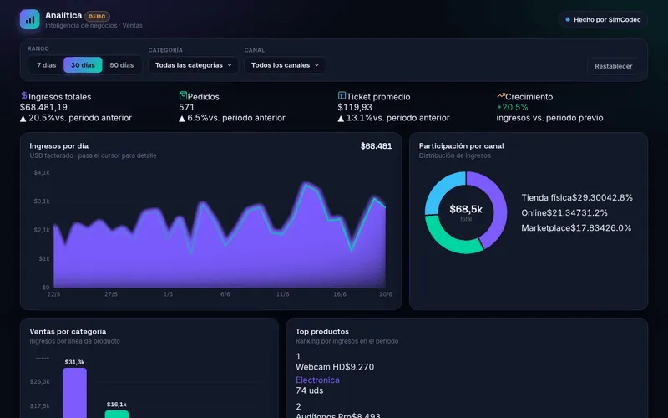
Task: Click the shopping bag icon beside Pedidos
Action: [x=183, y=95]
